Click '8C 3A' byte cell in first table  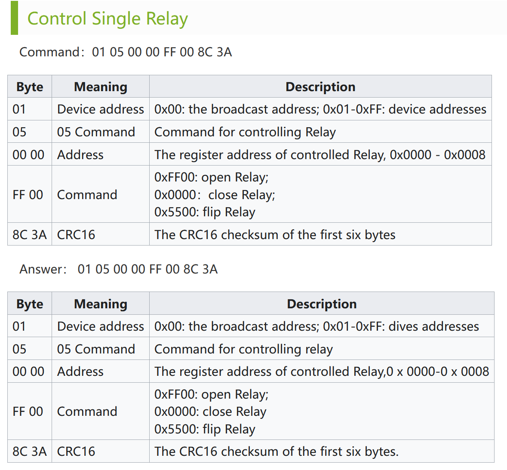click(30, 235)
